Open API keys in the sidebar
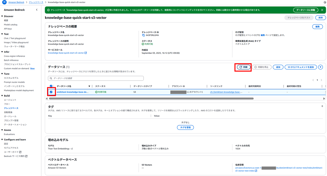Image resolution: width=327 pixels, height=176 pixels. (x=8, y=29)
